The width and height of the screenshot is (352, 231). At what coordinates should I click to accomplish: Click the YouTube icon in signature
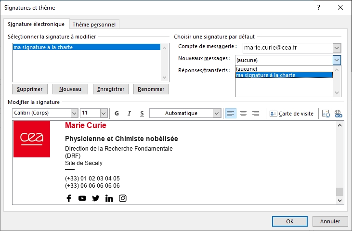[82, 198]
